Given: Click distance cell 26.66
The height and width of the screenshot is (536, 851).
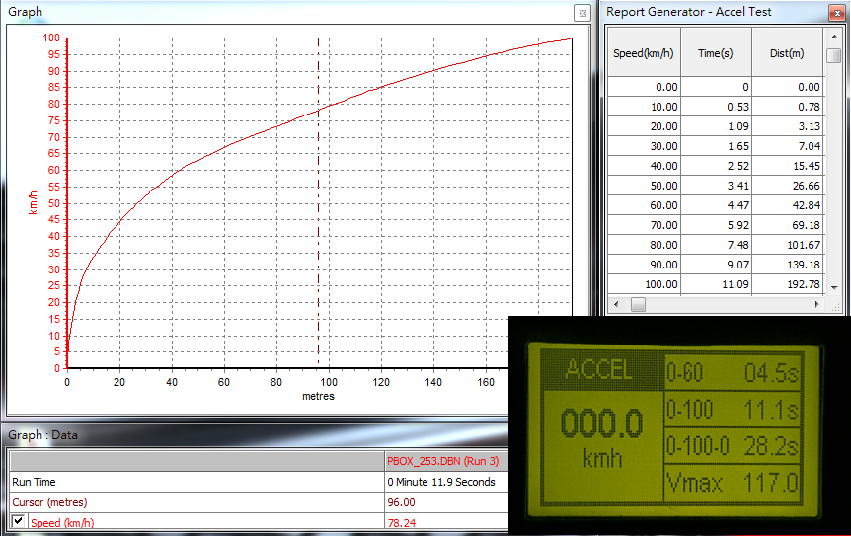Looking at the screenshot, I should [788, 186].
